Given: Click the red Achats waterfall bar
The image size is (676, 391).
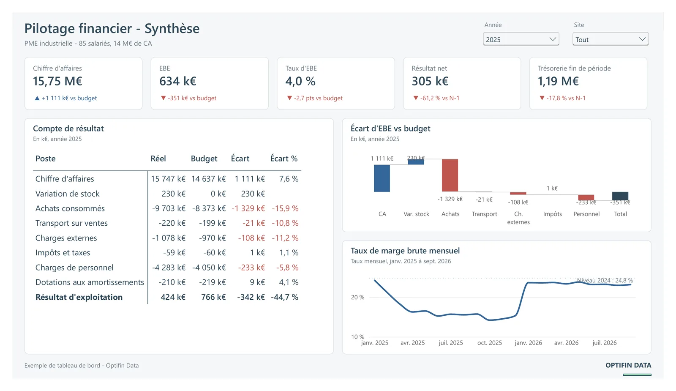Looking at the screenshot, I should [450, 175].
